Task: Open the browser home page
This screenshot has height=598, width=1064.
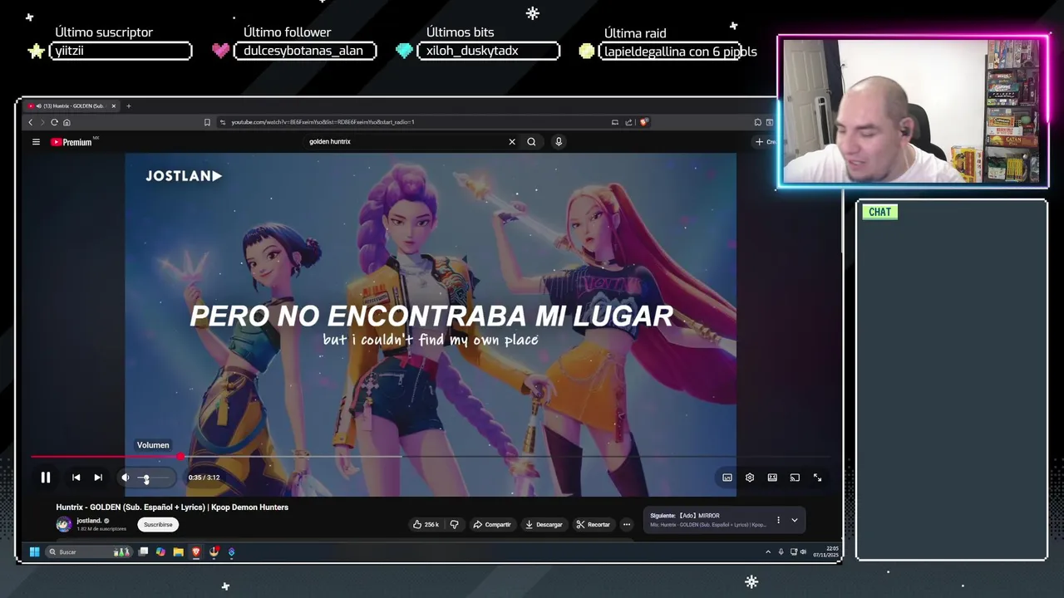Action: pyautogui.click(x=66, y=122)
